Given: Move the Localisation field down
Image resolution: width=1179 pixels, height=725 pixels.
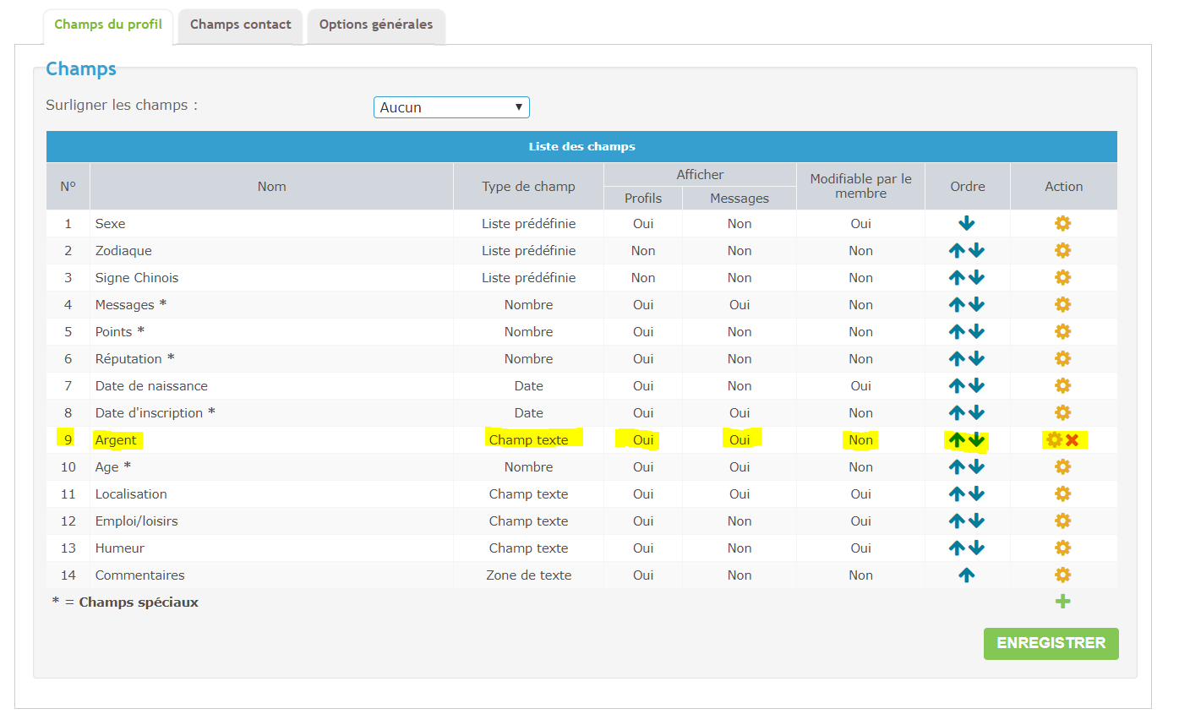Looking at the screenshot, I should click(x=977, y=494).
